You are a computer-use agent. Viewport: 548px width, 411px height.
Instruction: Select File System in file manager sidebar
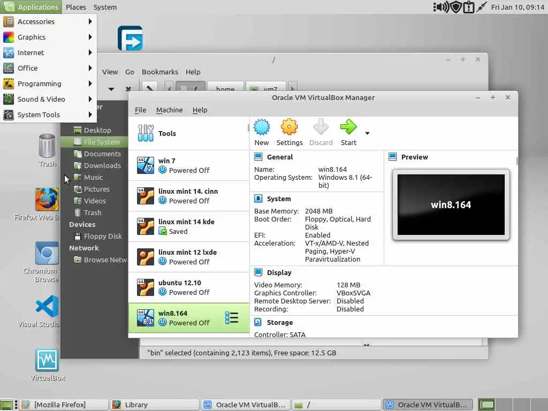(x=94, y=142)
